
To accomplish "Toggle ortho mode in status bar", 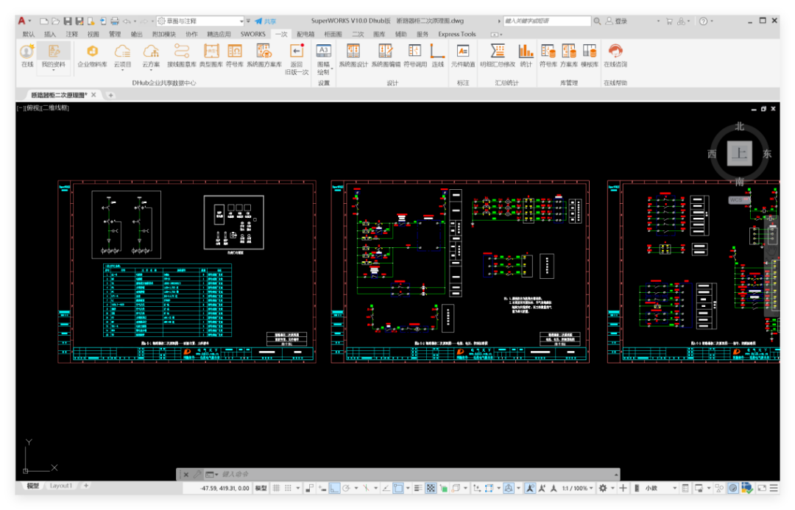I will click(334, 488).
